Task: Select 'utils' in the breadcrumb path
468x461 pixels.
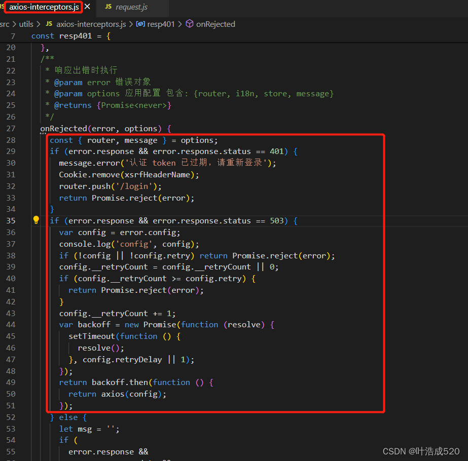Action: coord(26,24)
